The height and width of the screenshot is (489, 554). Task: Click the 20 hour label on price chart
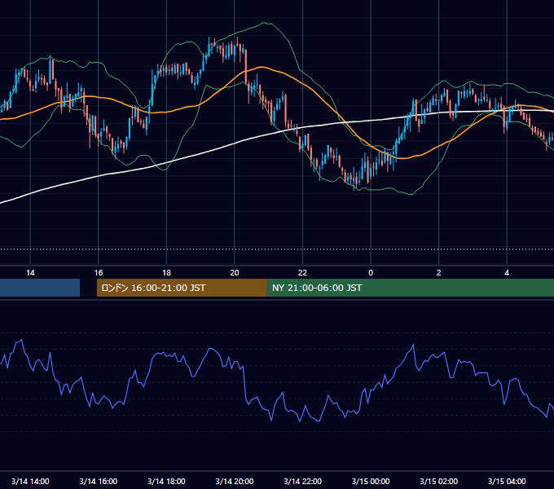(235, 273)
